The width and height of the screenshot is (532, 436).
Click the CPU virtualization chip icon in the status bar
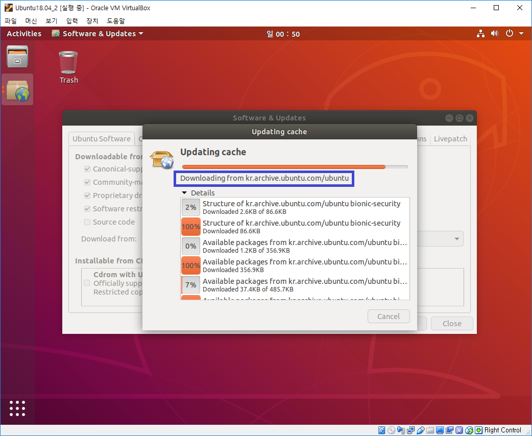(x=460, y=430)
